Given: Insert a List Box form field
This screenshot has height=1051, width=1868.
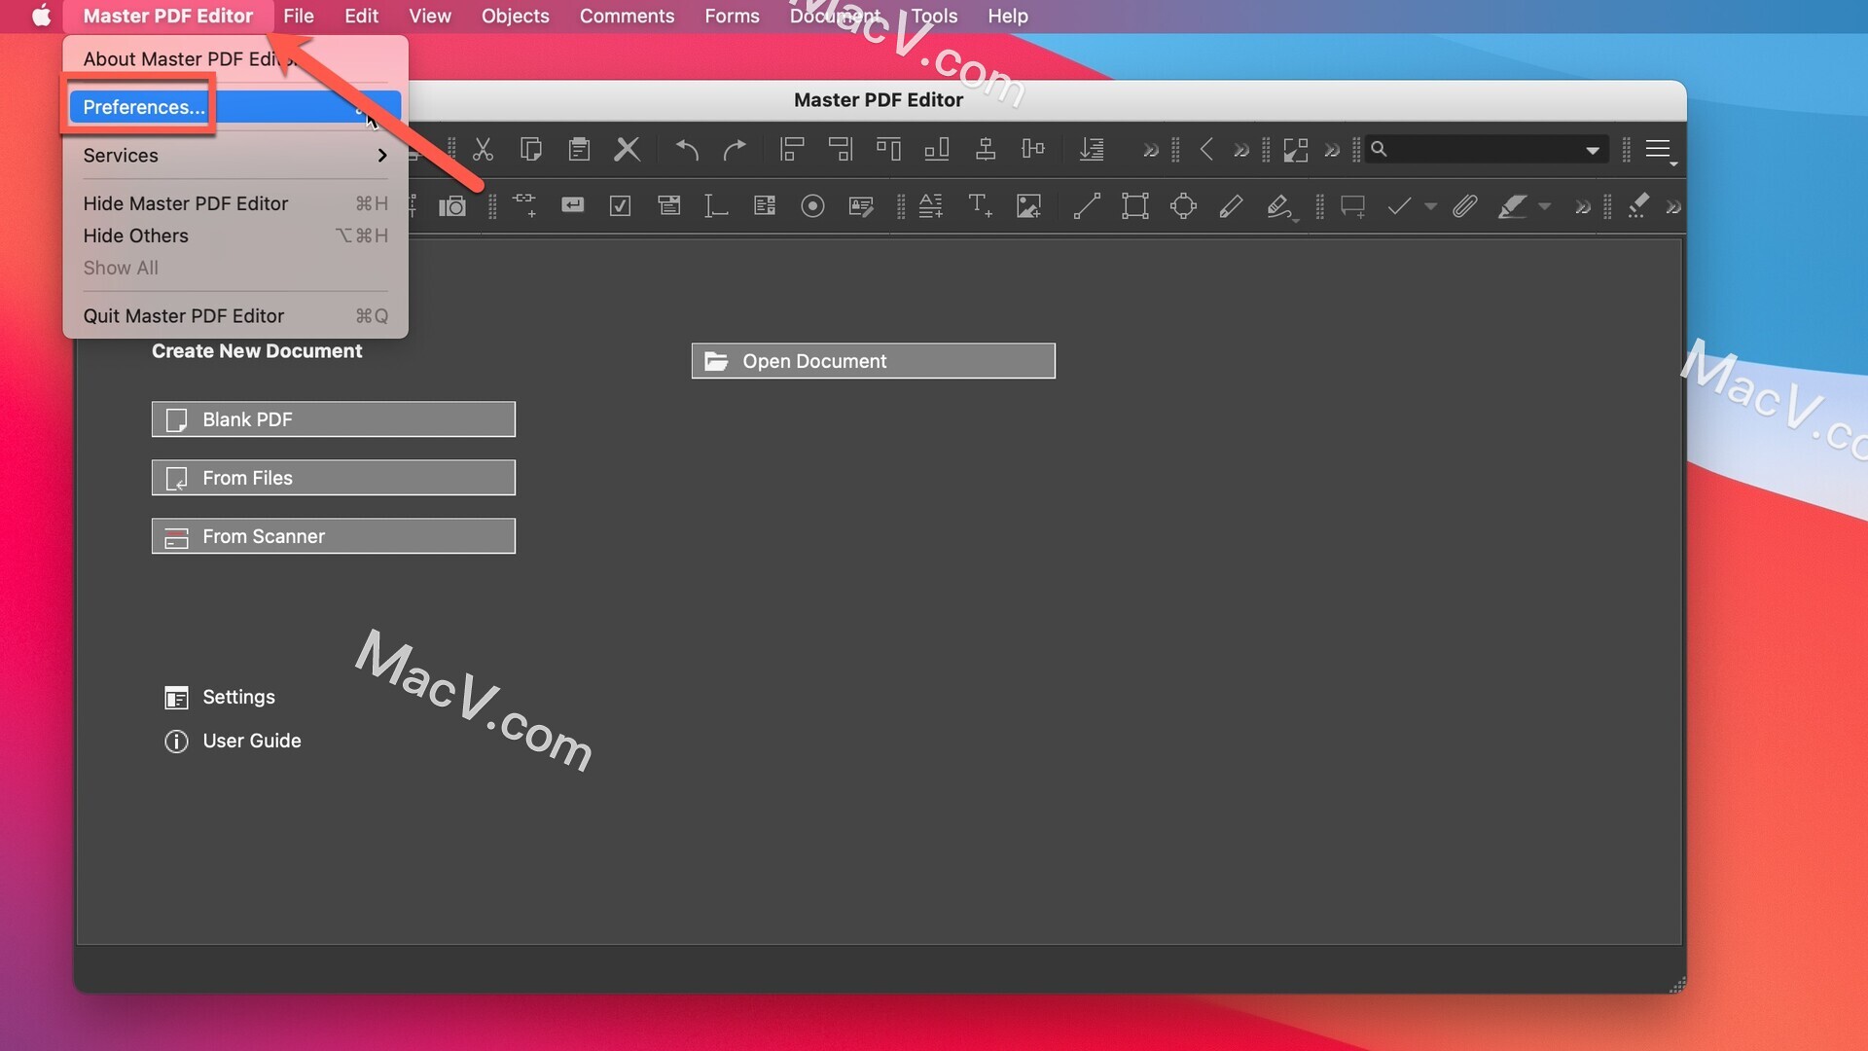Looking at the screenshot, I should tap(765, 205).
